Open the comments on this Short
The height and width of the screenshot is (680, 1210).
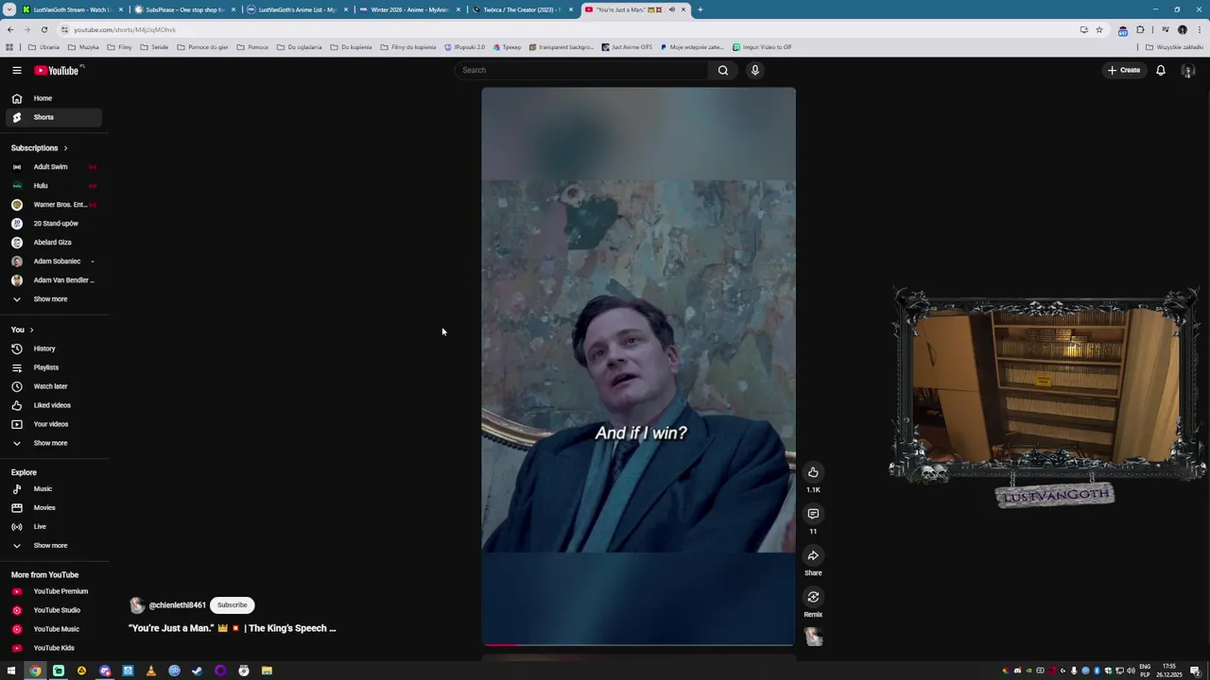coord(813,514)
